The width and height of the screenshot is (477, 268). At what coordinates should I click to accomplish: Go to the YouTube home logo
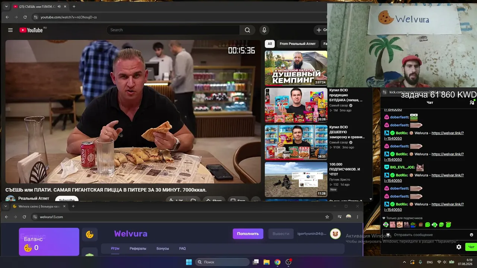click(31, 30)
